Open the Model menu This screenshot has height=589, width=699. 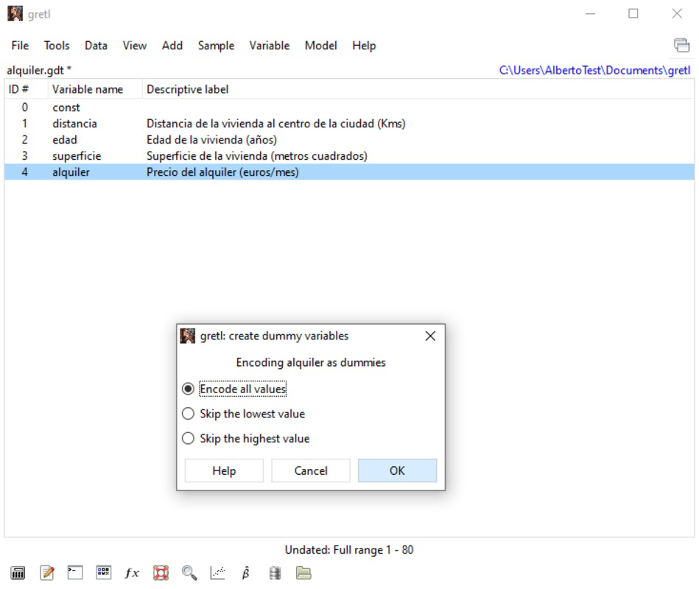point(321,46)
